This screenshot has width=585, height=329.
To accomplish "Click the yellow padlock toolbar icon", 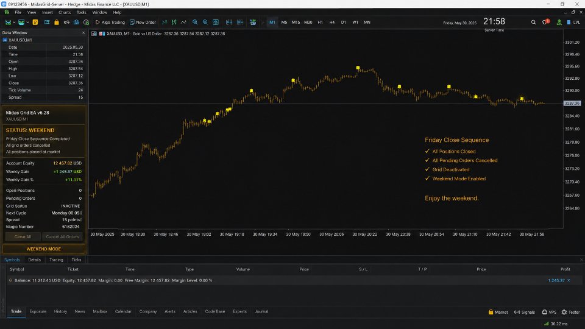I will click(57, 23).
